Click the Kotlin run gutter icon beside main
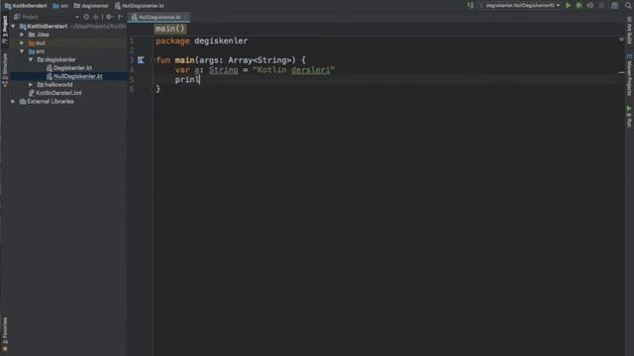 point(141,60)
